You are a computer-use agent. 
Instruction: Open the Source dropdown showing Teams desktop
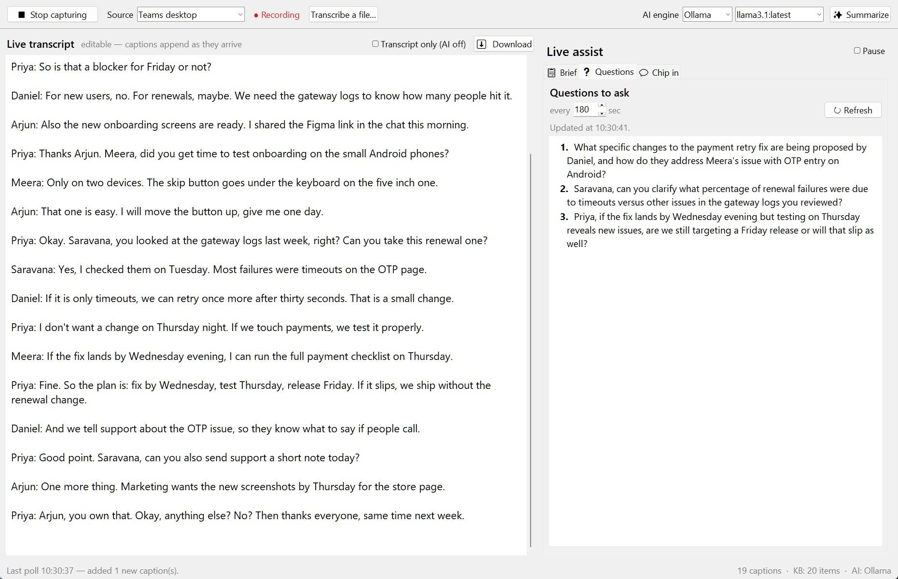point(191,14)
